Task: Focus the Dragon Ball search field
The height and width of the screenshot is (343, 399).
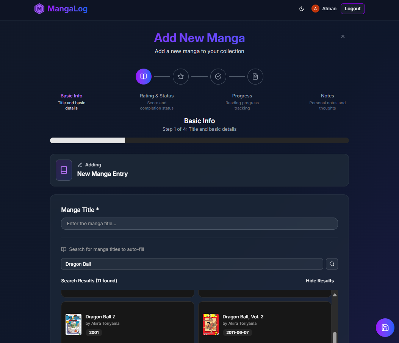Action: click(192, 264)
